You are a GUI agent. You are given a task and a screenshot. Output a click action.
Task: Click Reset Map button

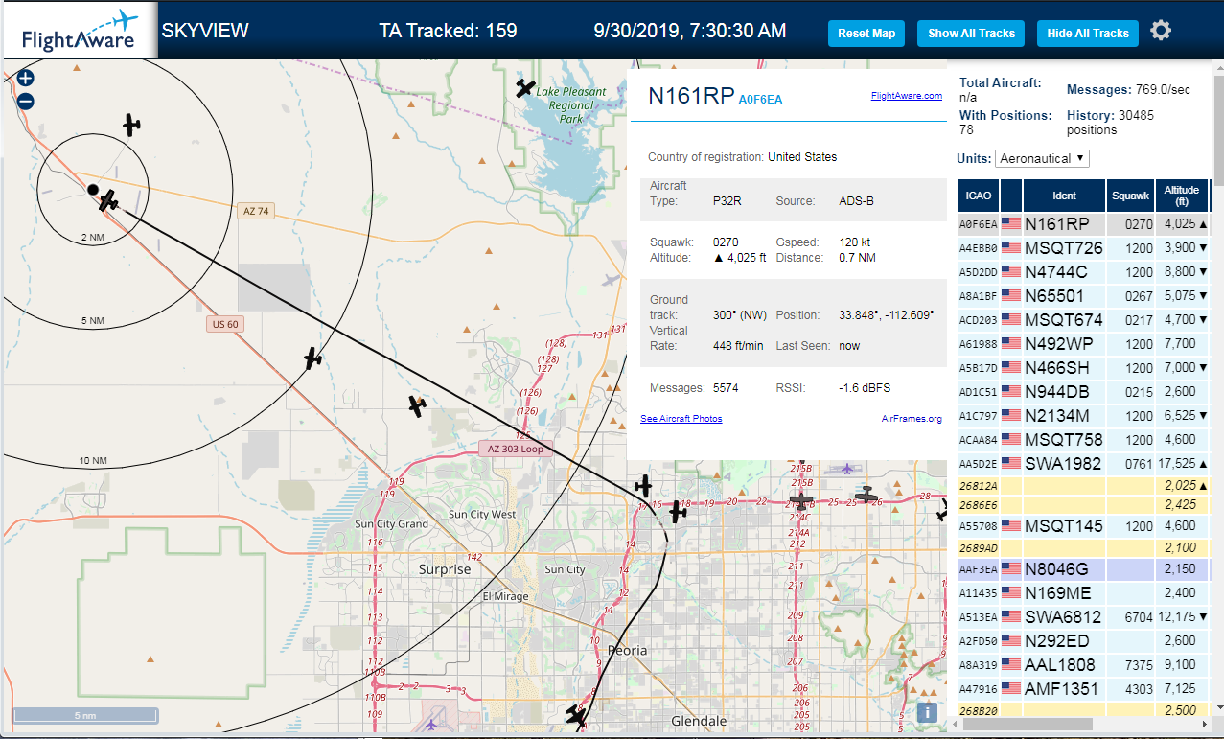pos(866,34)
